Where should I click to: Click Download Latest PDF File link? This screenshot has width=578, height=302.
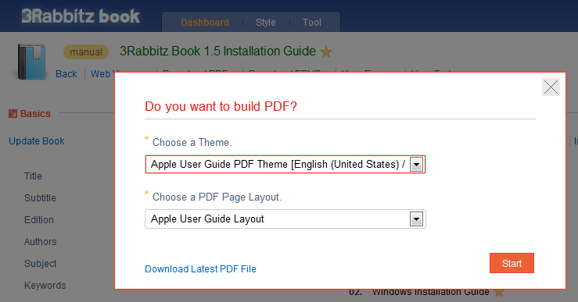point(200,269)
